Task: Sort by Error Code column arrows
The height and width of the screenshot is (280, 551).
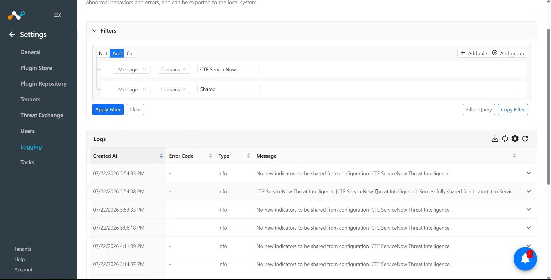Action: (x=210, y=156)
